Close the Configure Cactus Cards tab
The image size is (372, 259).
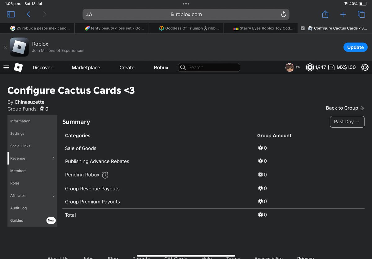303,28
